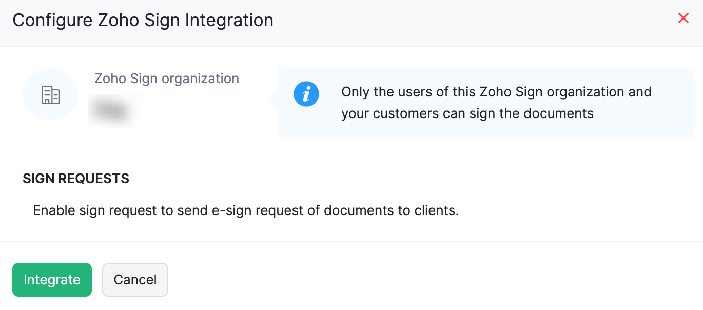Screen dimensions: 703x310
Task: Select the SIGN REQUESTS section heading
Action: pyautogui.click(x=75, y=178)
